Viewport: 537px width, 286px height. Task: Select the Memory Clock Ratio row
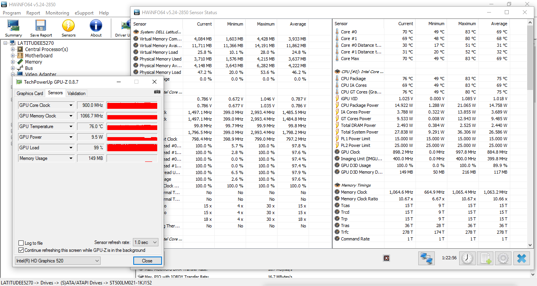pos(421,199)
